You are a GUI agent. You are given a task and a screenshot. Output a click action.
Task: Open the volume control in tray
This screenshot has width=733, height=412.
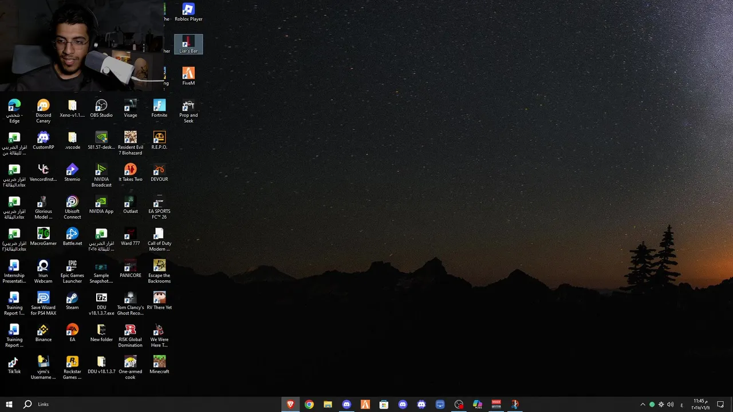[671, 404]
